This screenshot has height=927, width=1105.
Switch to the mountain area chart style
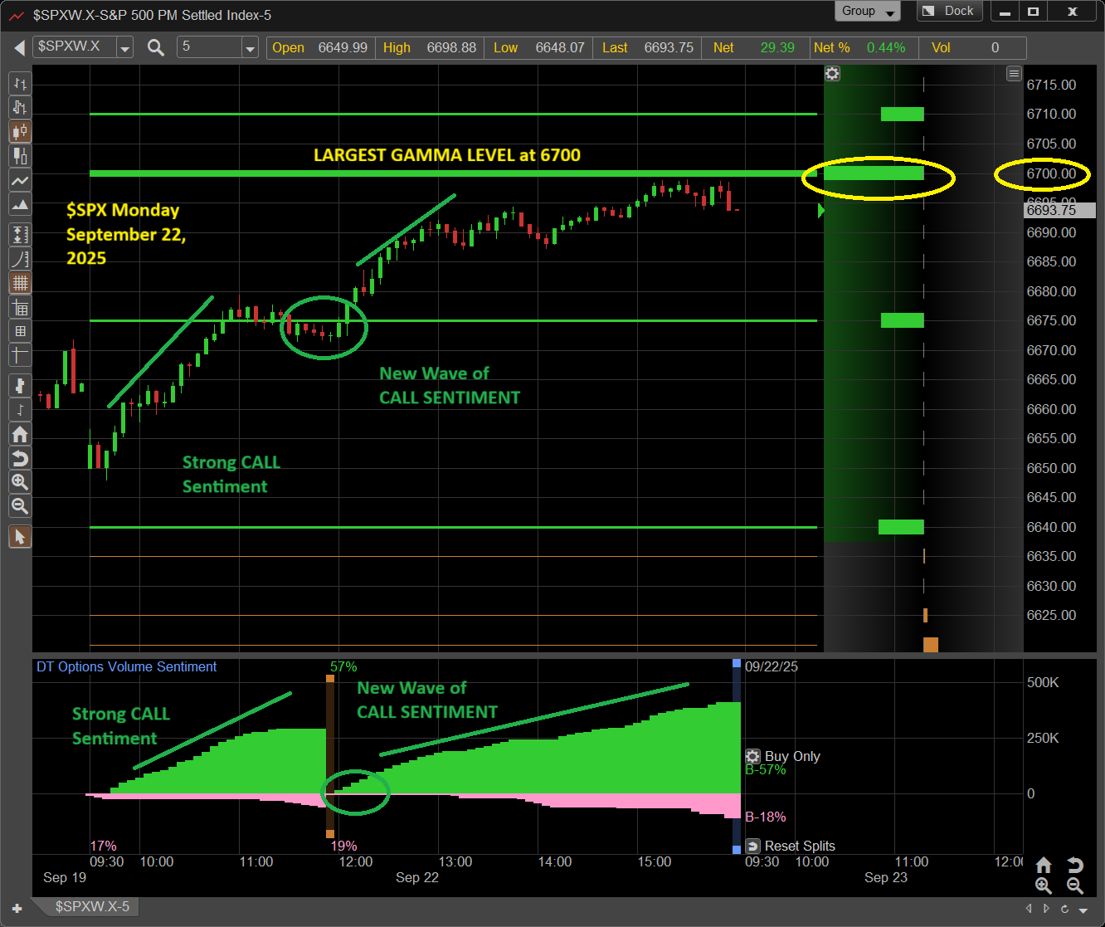(20, 204)
